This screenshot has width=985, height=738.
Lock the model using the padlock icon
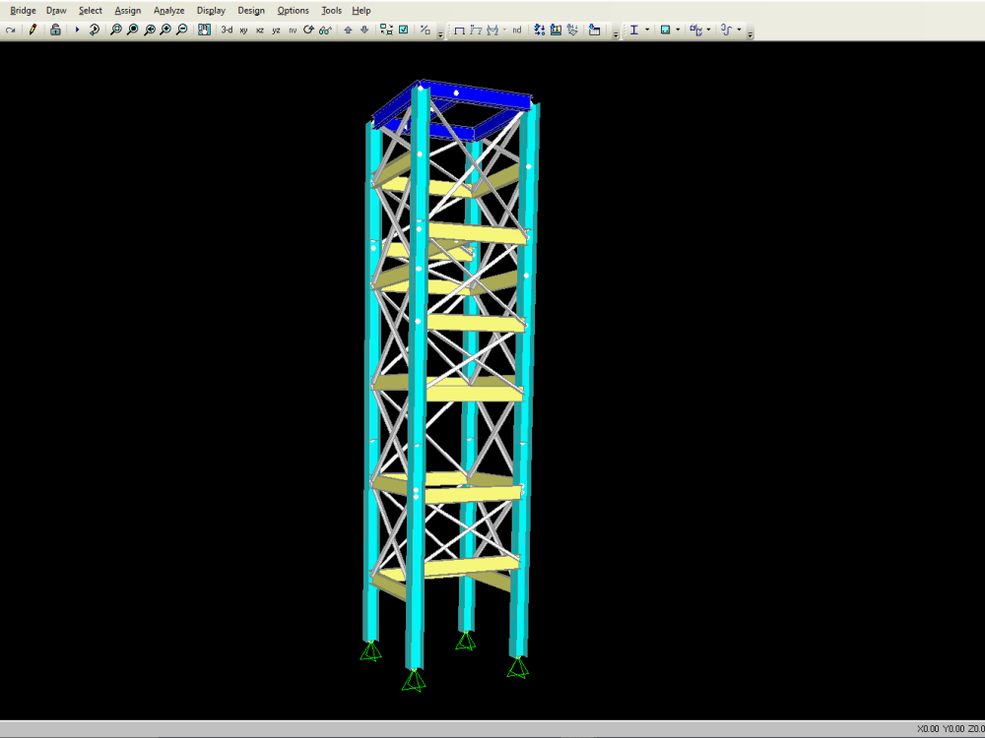coord(56,30)
